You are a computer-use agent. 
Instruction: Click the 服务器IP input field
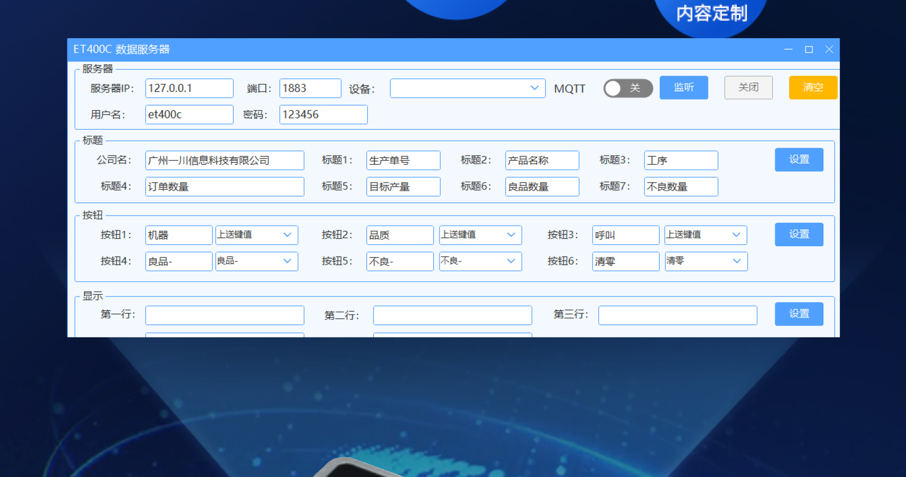pyautogui.click(x=189, y=88)
